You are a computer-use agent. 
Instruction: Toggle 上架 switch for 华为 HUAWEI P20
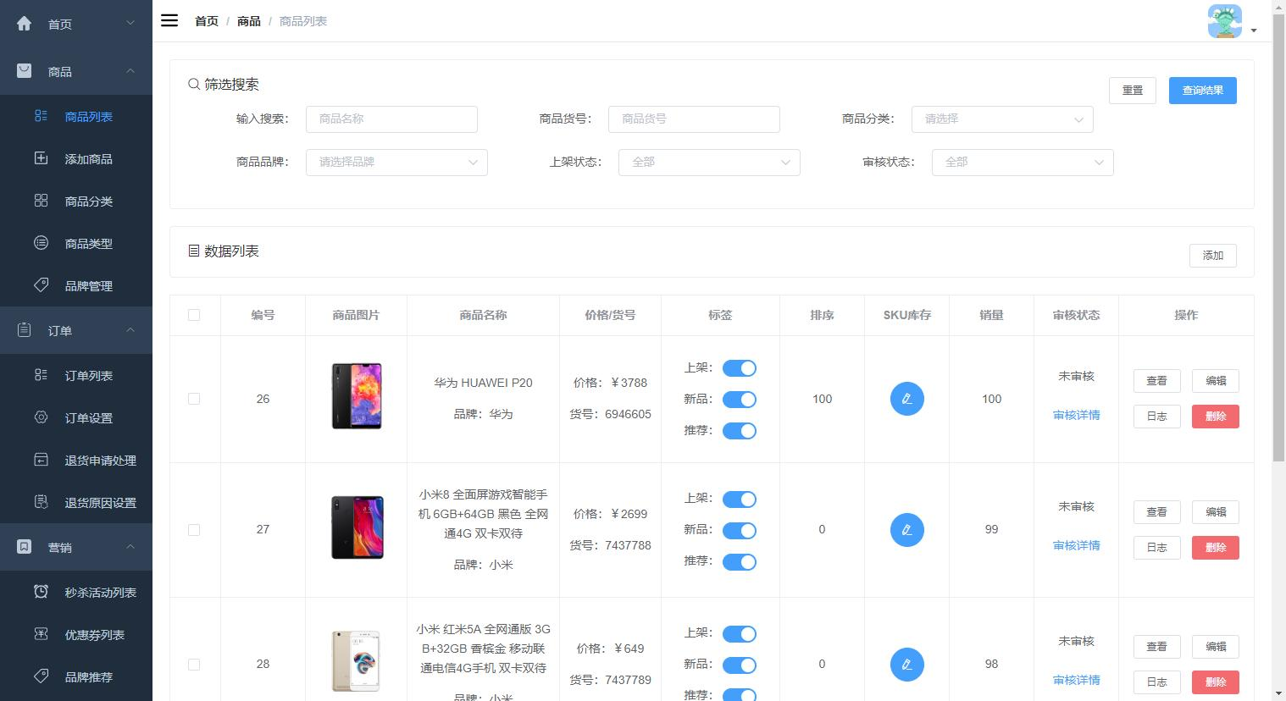(x=739, y=368)
